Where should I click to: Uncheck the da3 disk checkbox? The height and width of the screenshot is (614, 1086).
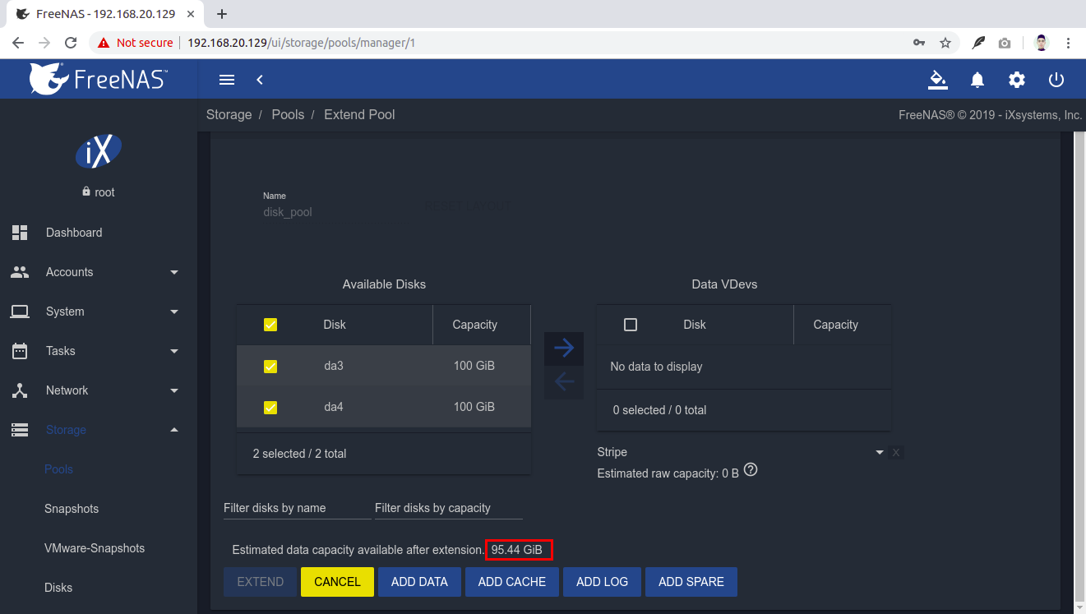[270, 366]
